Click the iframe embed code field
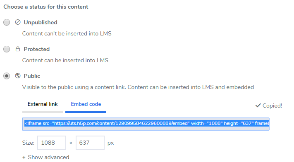The width and height of the screenshot is (294, 162). 146,124
